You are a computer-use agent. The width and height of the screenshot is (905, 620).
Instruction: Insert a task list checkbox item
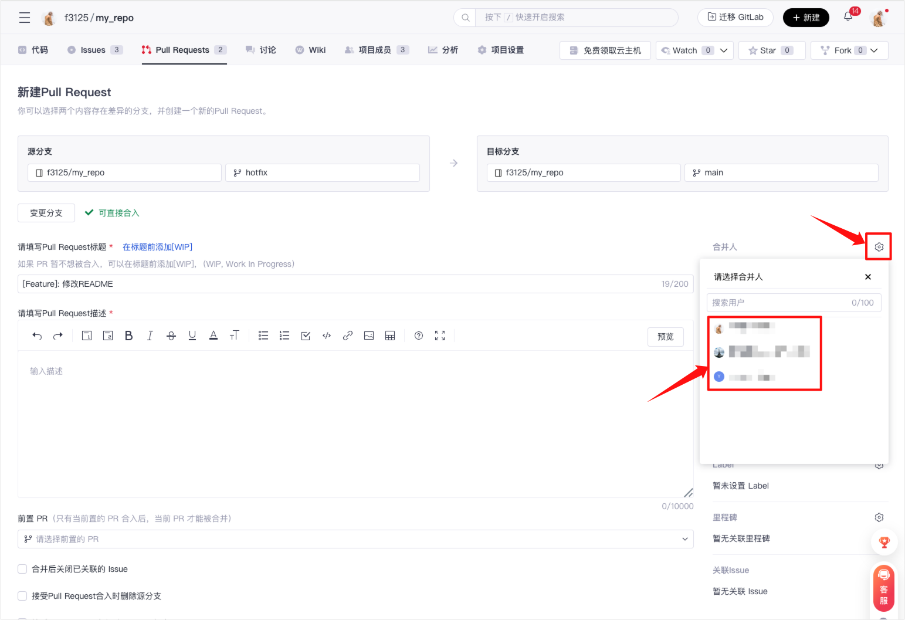coord(306,336)
